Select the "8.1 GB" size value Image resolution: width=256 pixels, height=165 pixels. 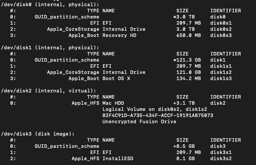click(186, 159)
